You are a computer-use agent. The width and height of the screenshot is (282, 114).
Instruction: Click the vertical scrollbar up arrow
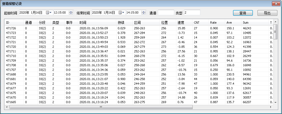[275, 22]
